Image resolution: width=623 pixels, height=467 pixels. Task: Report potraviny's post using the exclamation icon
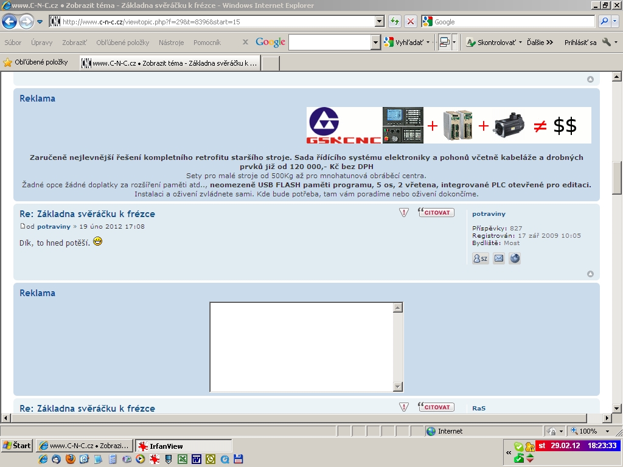pos(404,212)
